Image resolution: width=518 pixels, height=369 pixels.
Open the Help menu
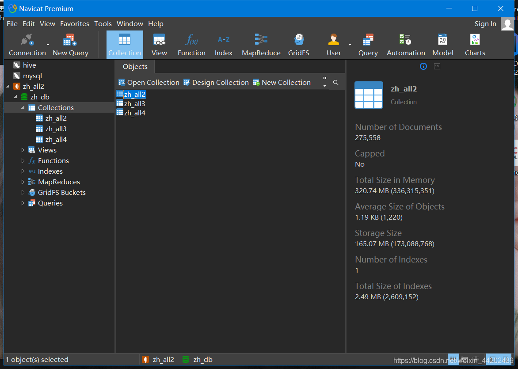(156, 24)
